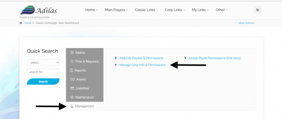This screenshot has width=282, height=119.
Task: Open the Quick Search select dropdown
Action: pos(43,63)
